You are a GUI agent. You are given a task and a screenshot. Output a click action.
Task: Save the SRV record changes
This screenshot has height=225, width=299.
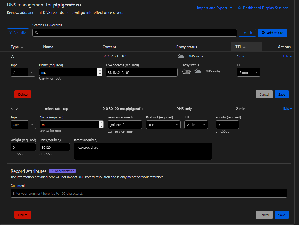click(x=282, y=215)
